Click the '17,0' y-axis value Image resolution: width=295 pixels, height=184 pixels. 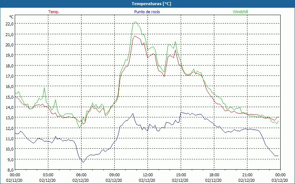10,76
